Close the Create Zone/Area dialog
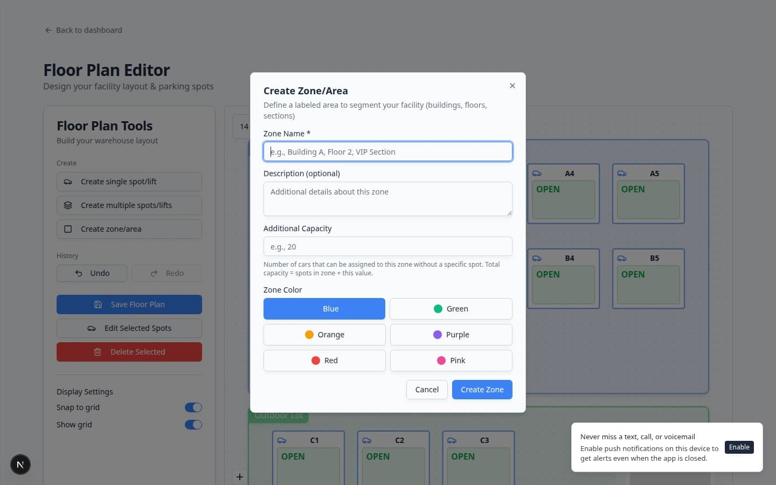This screenshot has height=485, width=776. tap(512, 86)
